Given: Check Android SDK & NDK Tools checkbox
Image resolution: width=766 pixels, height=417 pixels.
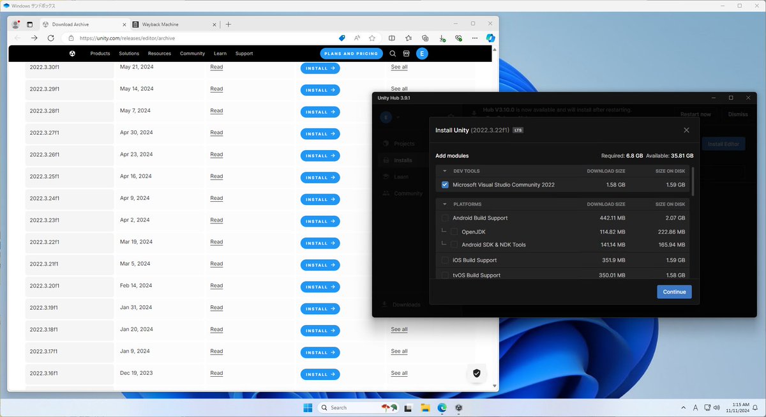Looking at the screenshot, I should [x=454, y=245].
